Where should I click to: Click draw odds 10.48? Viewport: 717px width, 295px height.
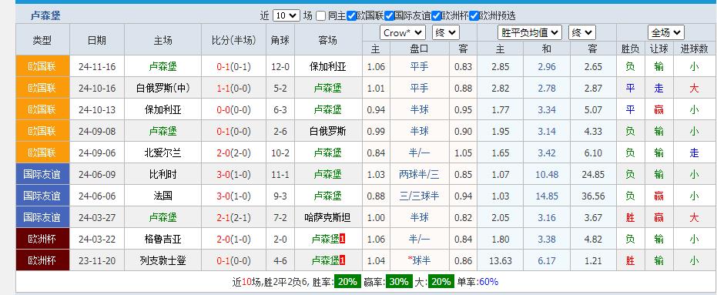point(547,175)
